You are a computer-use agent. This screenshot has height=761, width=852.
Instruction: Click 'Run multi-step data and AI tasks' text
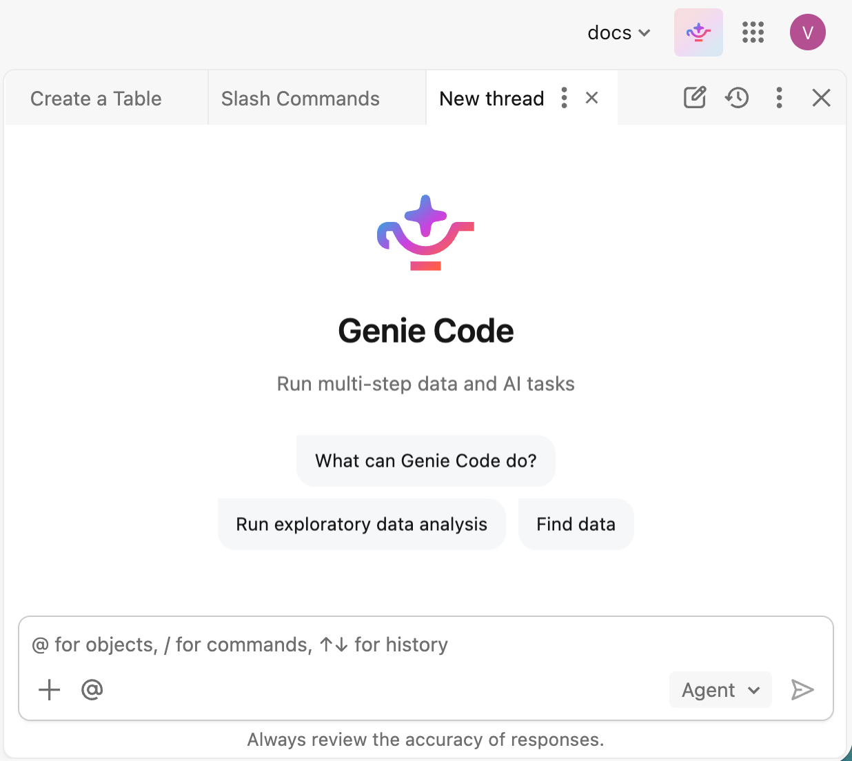tap(426, 384)
